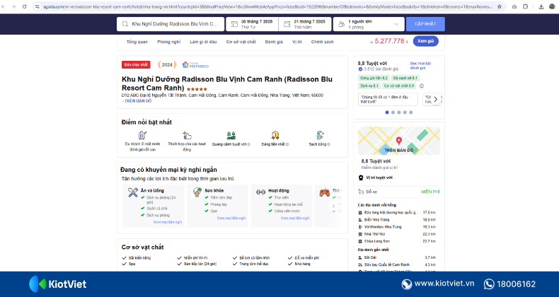Click the browser forward arrow
Image resolution: width=559 pixels, height=297 pixels.
[x=13, y=6]
